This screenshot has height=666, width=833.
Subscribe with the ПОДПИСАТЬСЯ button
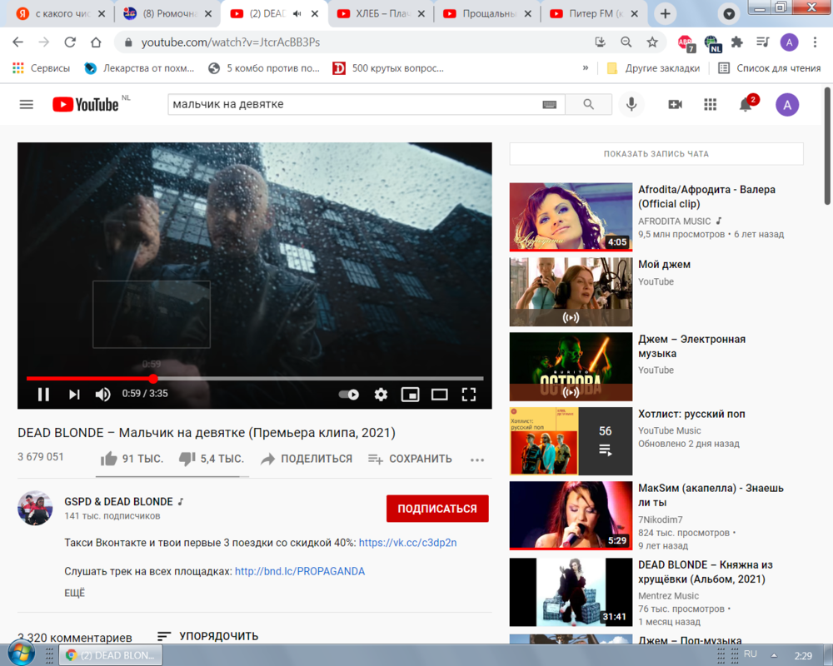tap(437, 509)
